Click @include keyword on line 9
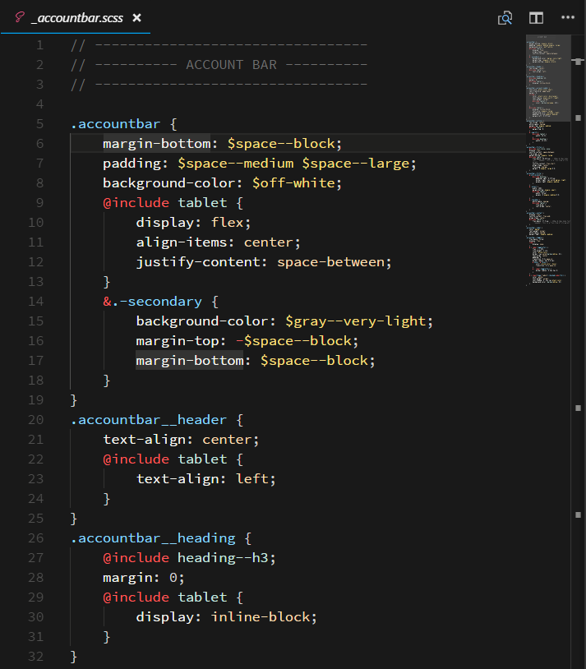This screenshot has height=669, width=586. [136, 203]
